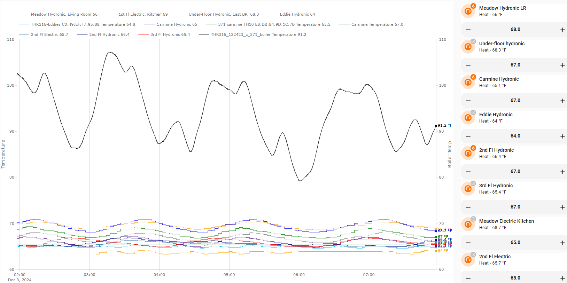Hide the Carmine Hydronic 65 legend series
This screenshot has width=567, height=283.
[171, 24]
